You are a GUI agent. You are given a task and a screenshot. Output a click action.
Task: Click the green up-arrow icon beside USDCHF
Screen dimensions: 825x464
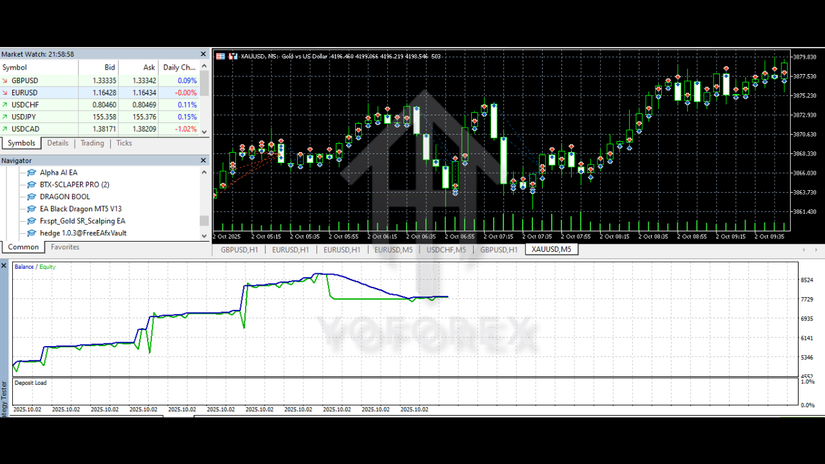coord(6,104)
